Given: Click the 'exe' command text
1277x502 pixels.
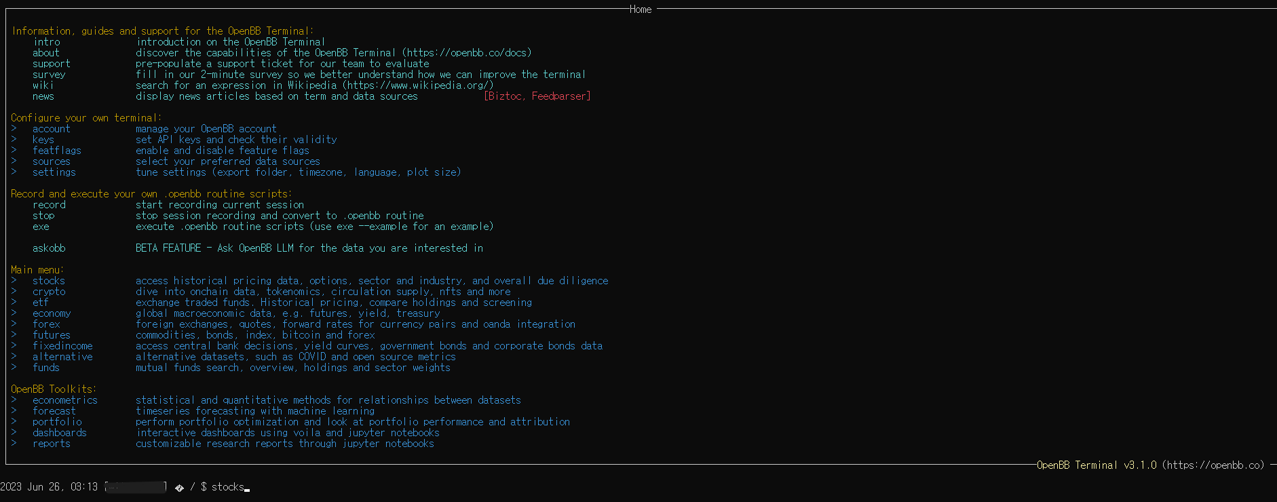Looking at the screenshot, I should (x=41, y=227).
